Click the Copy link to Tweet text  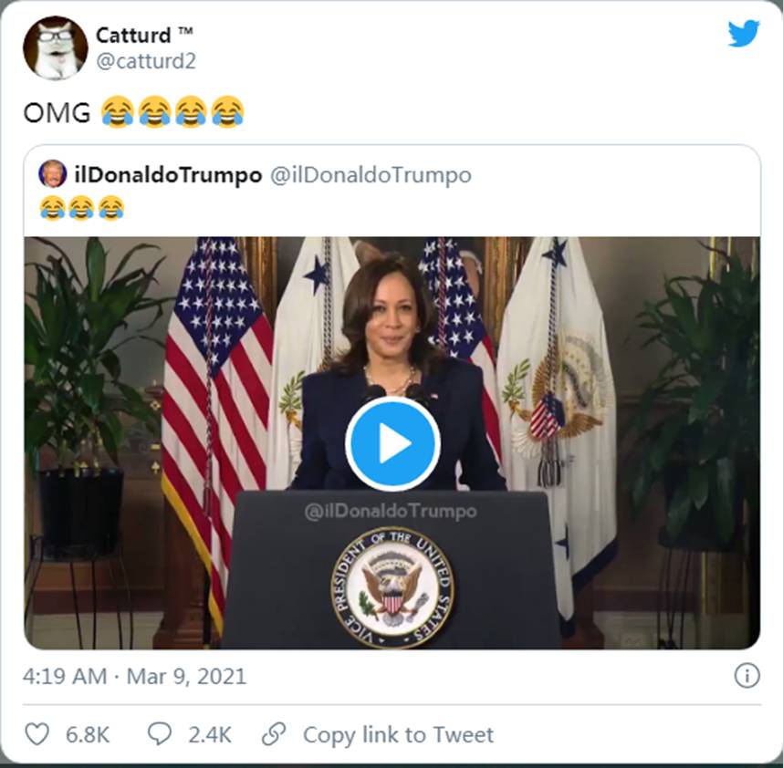coord(398,734)
